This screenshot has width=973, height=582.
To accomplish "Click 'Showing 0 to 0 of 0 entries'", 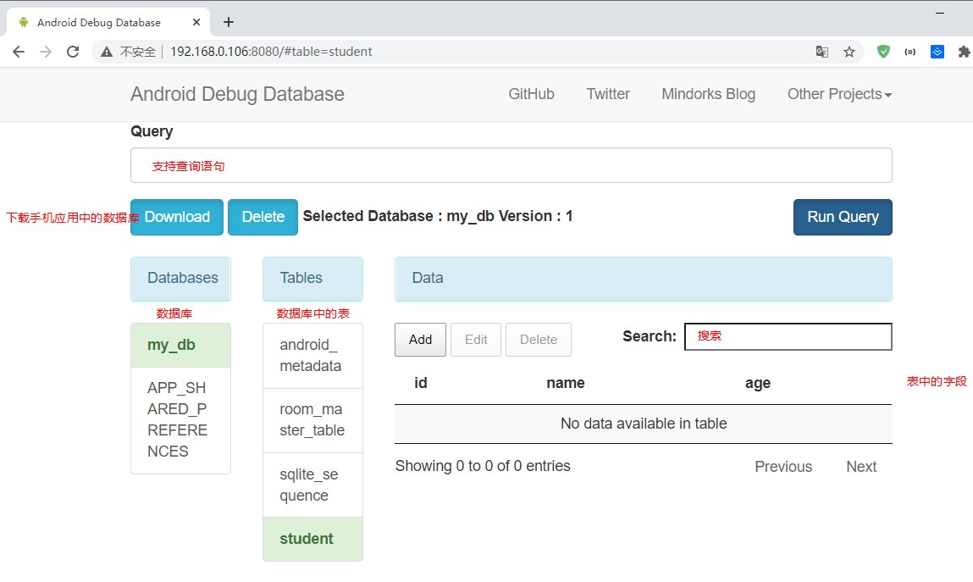I will pyautogui.click(x=483, y=466).
